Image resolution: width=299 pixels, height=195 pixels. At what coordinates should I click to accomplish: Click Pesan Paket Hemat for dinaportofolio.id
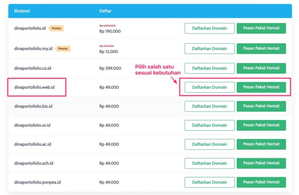click(261, 28)
